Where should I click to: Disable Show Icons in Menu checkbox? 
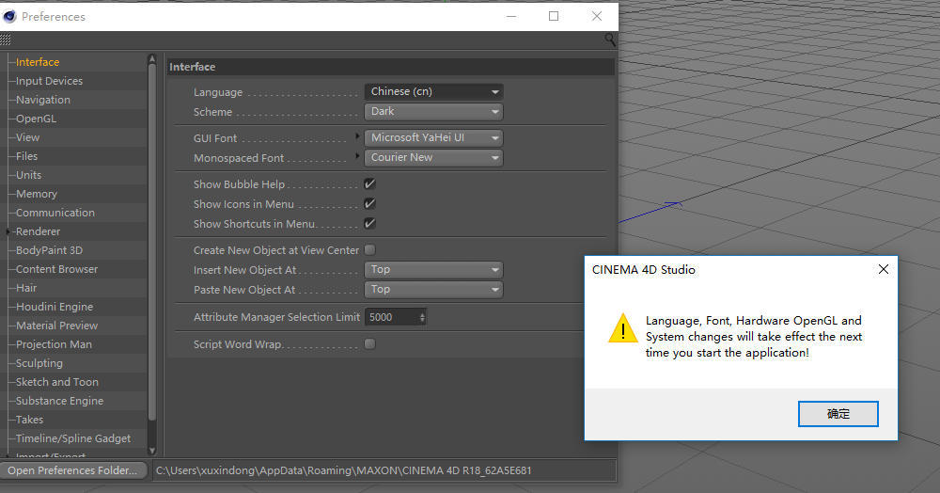tap(369, 204)
